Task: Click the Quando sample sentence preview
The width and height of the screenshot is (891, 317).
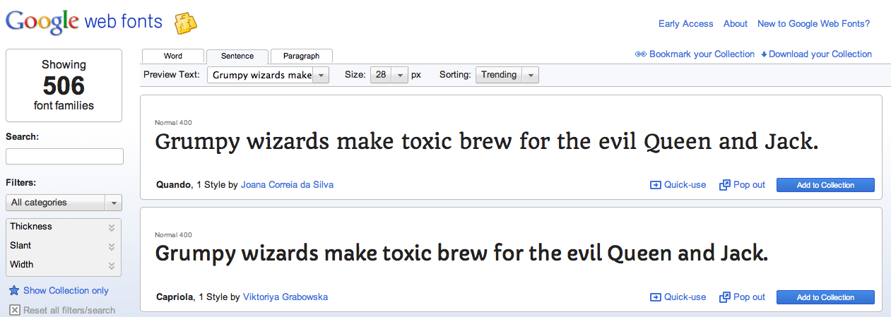Action: coord(486,143)
